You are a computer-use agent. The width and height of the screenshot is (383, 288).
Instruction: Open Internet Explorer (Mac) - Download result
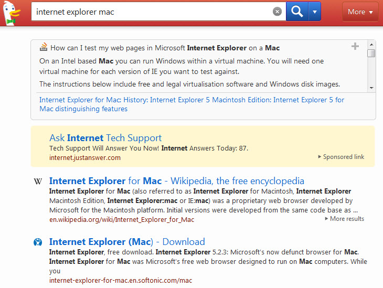127,242
